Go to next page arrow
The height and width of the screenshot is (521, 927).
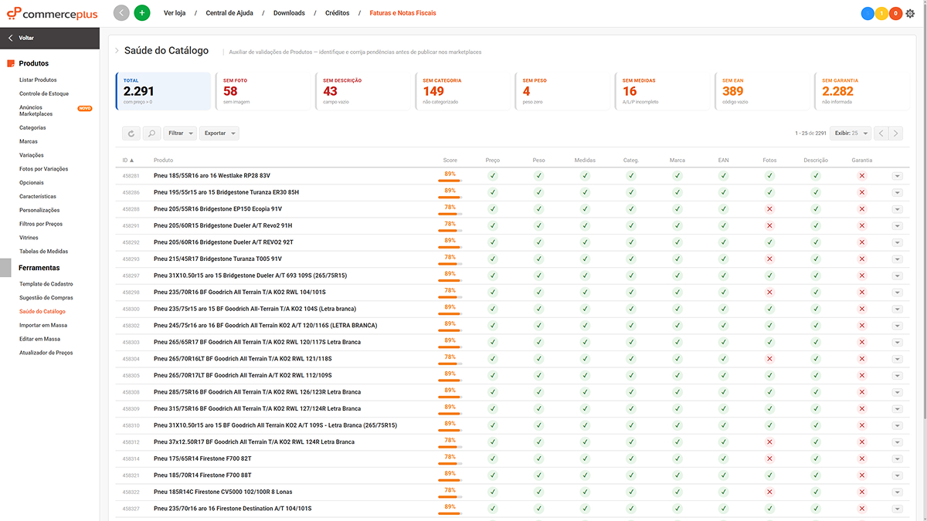point(895,134)
